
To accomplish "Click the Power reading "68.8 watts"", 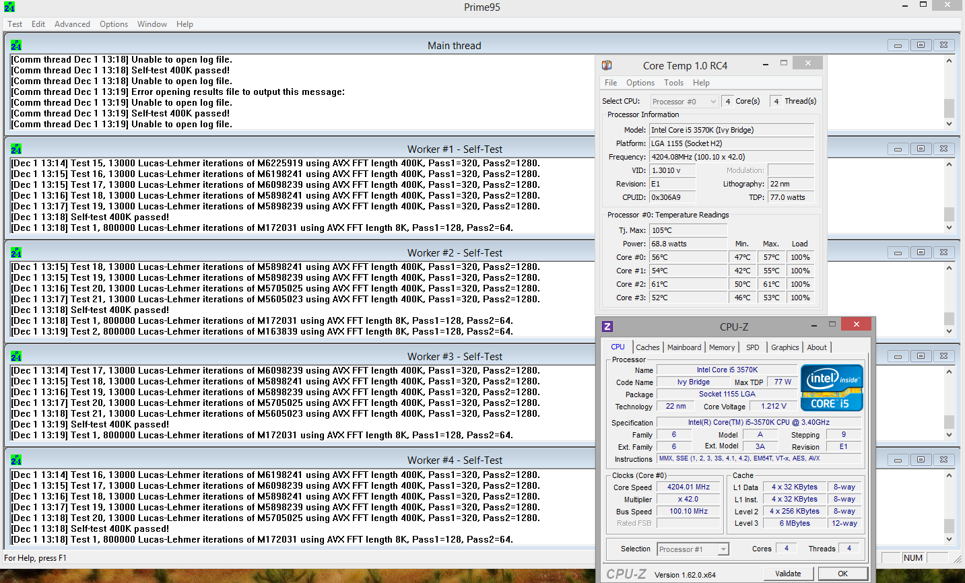I will 688,244.
